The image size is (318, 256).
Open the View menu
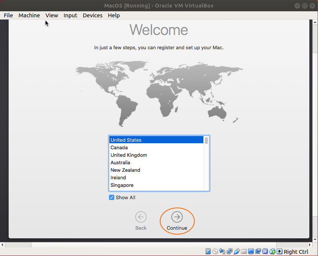(52, 15)
